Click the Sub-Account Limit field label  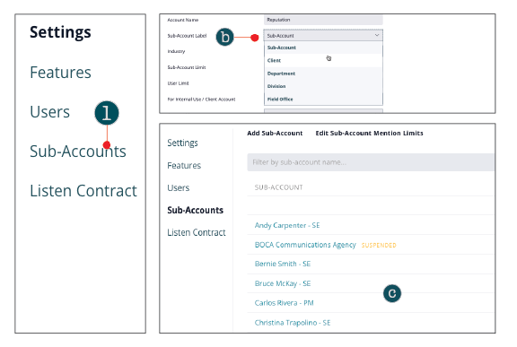tap(187, 67)
